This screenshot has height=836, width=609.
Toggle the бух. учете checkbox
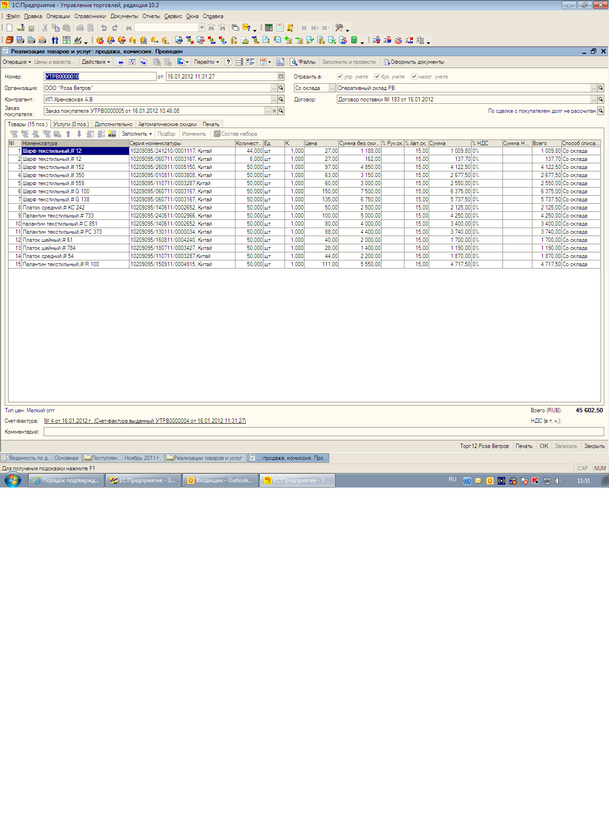[x=377, y=77]
